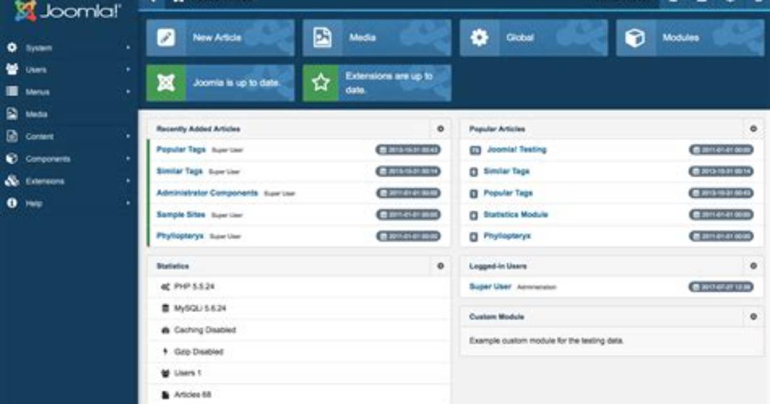
Task: Click the Super User login date badge
Action: coord(721,287)
